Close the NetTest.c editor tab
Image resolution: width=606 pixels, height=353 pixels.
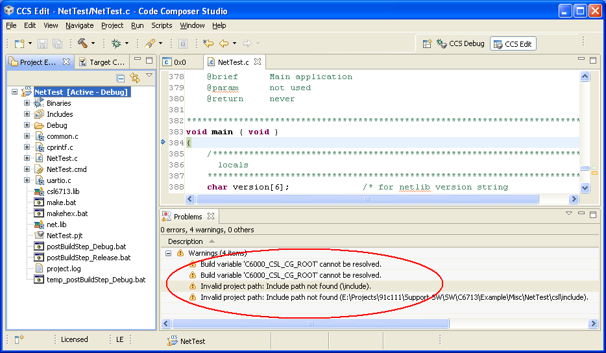(x=258, y=62)
